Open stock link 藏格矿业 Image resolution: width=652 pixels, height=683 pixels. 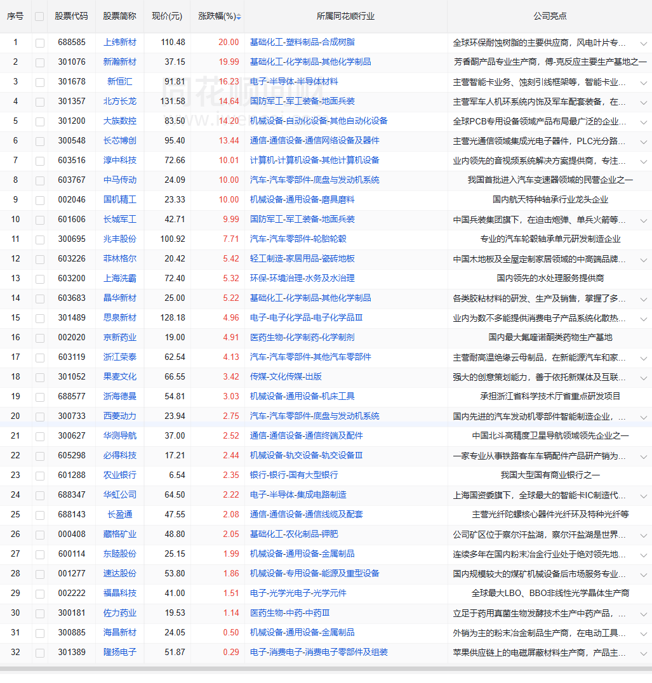(x=120, y=534)
